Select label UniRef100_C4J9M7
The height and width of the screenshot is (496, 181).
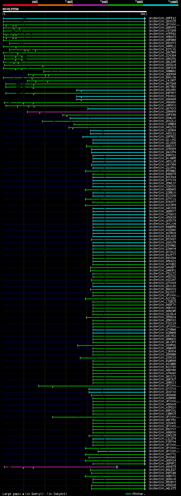coord(162,81)
